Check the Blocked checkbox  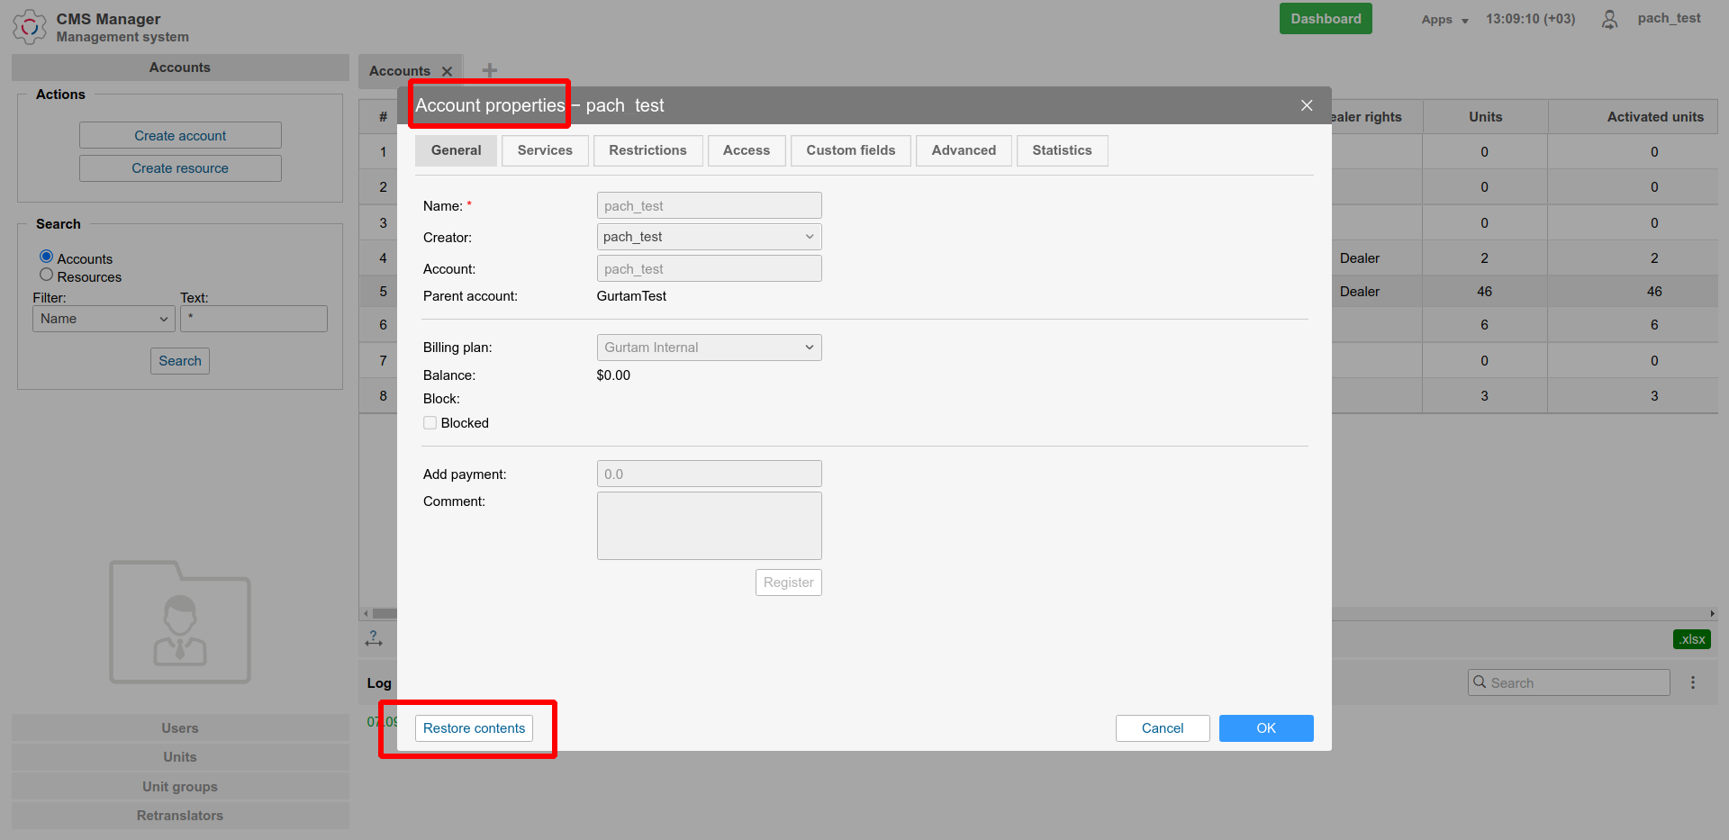(430, 423)
